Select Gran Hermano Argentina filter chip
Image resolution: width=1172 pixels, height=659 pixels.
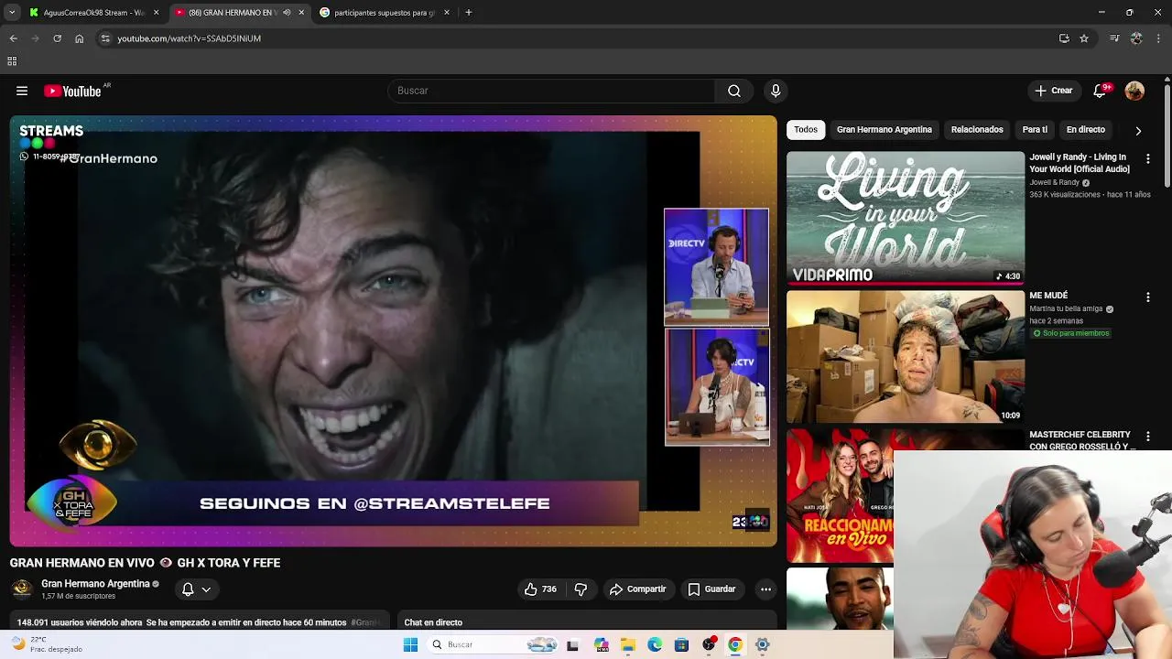[884, 130]
